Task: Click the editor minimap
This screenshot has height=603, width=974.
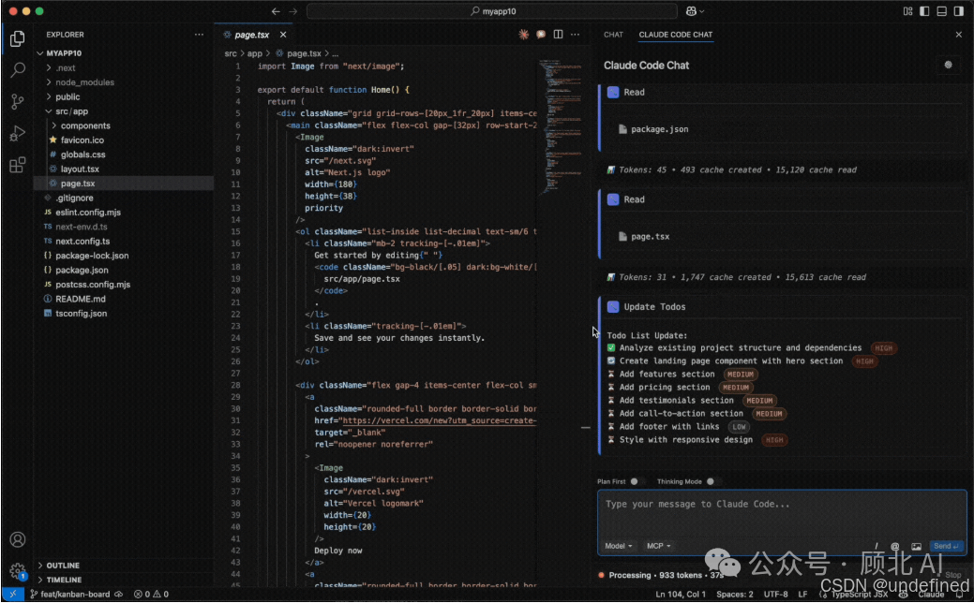Action: pyautogui.click(x=561, y=126)
